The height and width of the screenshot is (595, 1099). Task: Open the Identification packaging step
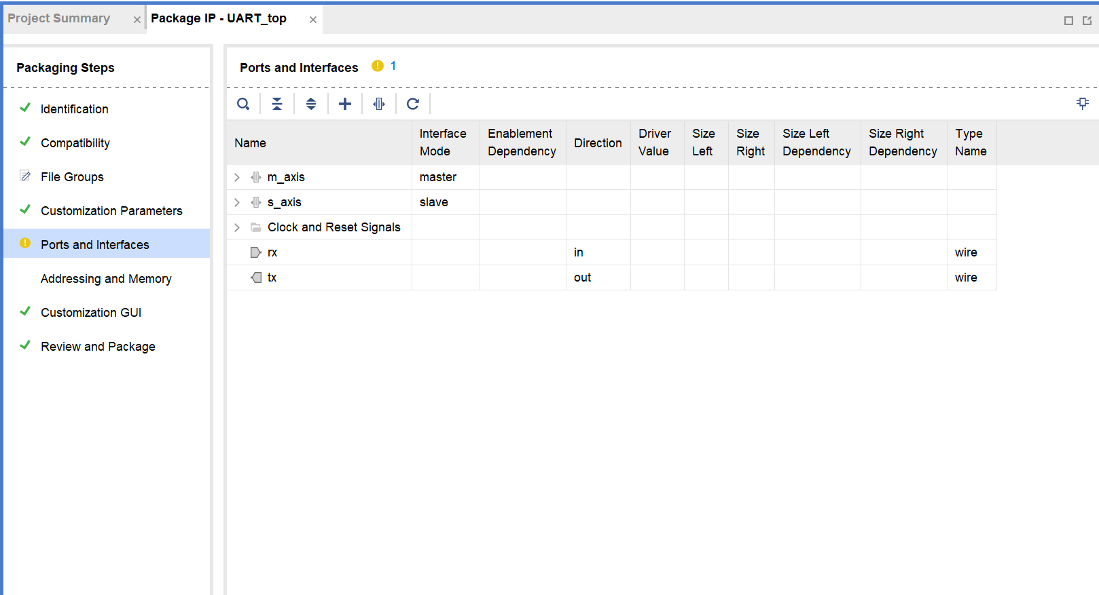click(x=74, y=109)
